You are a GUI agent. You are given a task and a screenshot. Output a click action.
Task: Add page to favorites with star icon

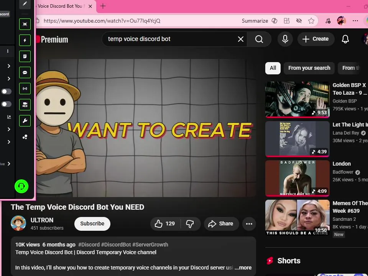[x=311, y=21]
